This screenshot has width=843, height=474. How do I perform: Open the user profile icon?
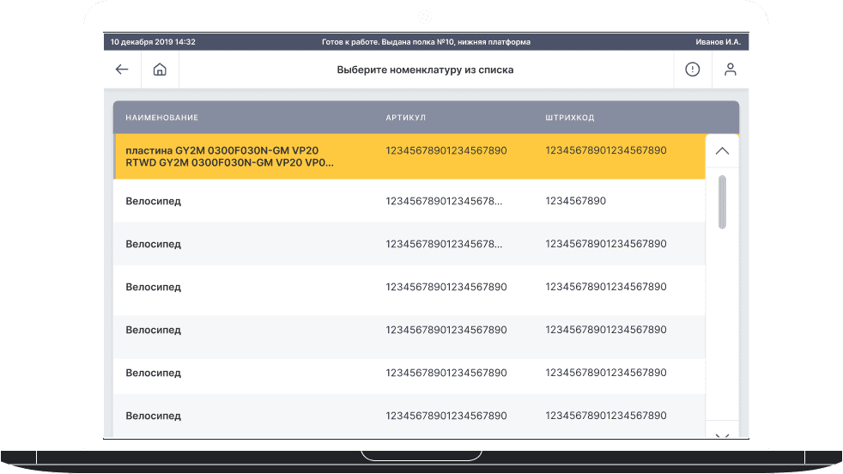coord(730,70)
